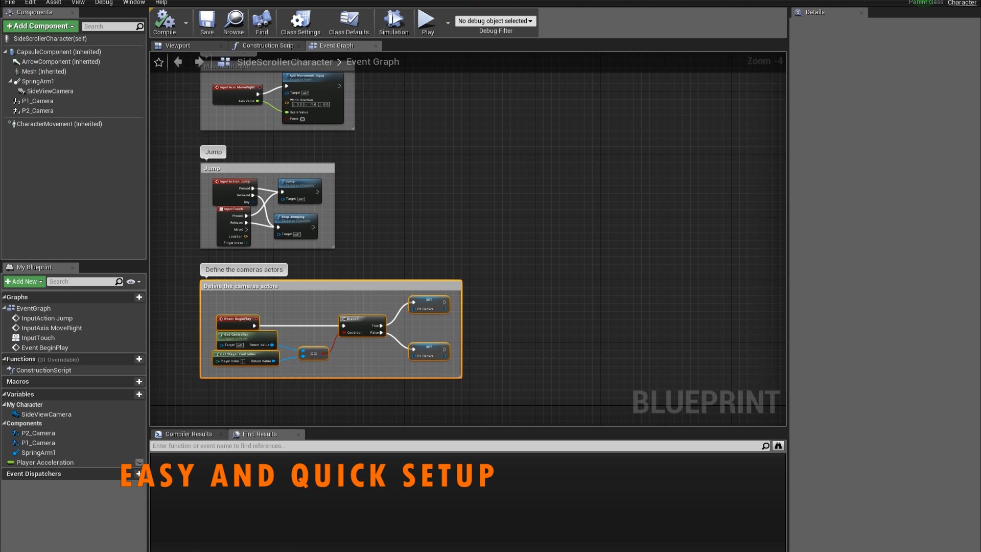Open the No debug object selected dropdown

[x=495, y=21]
